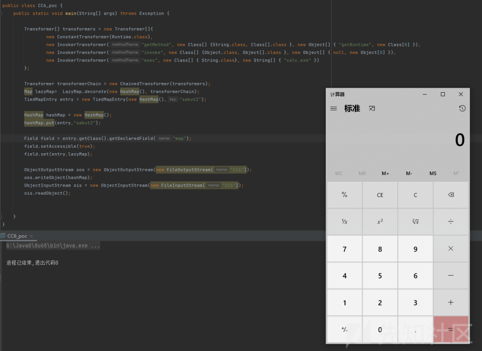Click digit 2 on calculator

point(380,302)
